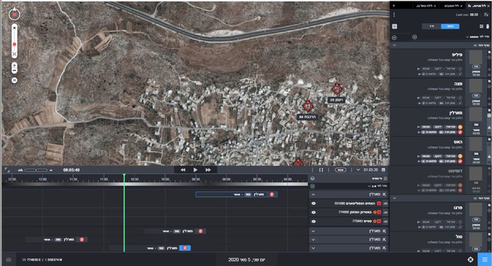Expand the last מארלין row in the layer list

pos(313,247)
